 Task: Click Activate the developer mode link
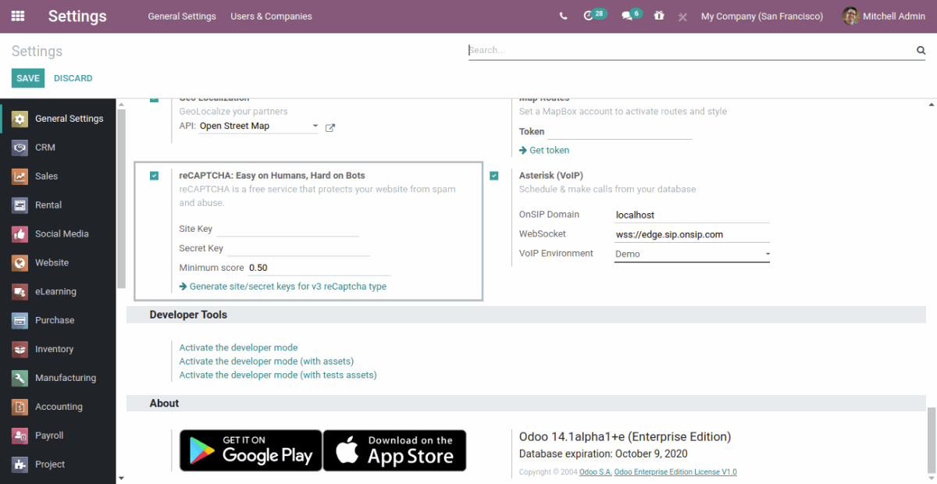[238, 347]
